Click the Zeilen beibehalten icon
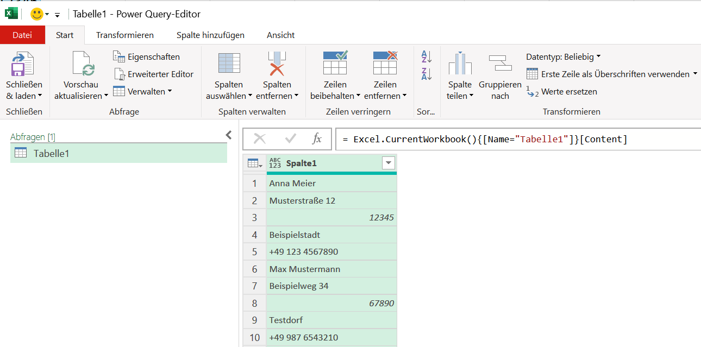This screenshot has height=347, width=701. 335,62
